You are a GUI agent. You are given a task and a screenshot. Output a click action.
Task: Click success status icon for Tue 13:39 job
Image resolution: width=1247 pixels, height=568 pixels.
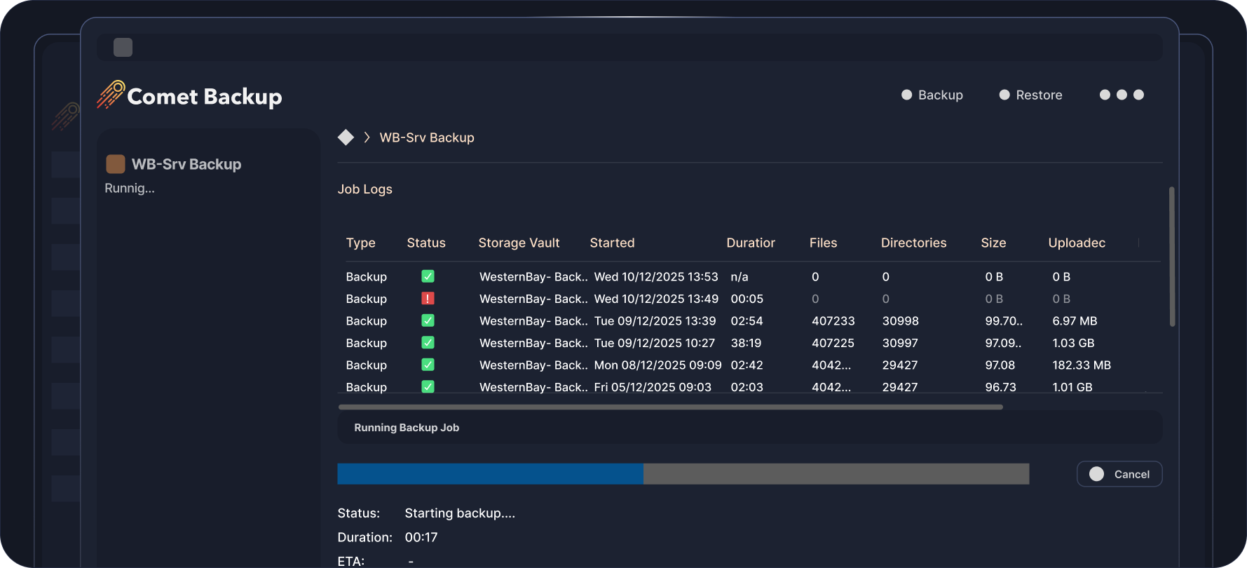tap(428, 320)
